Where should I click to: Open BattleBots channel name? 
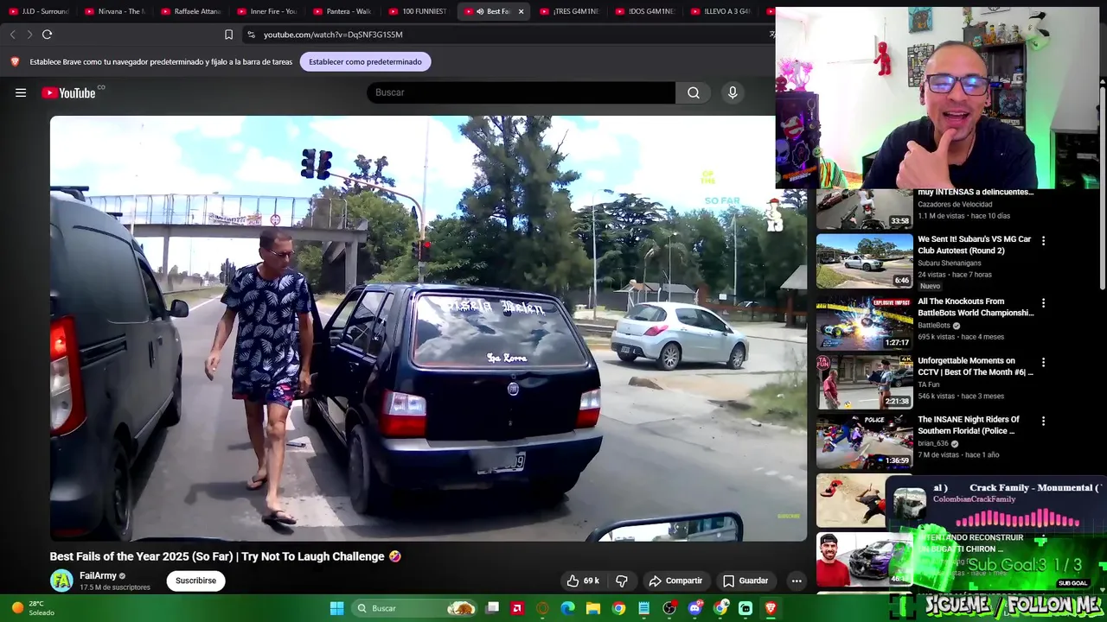(x=934, y=326)
